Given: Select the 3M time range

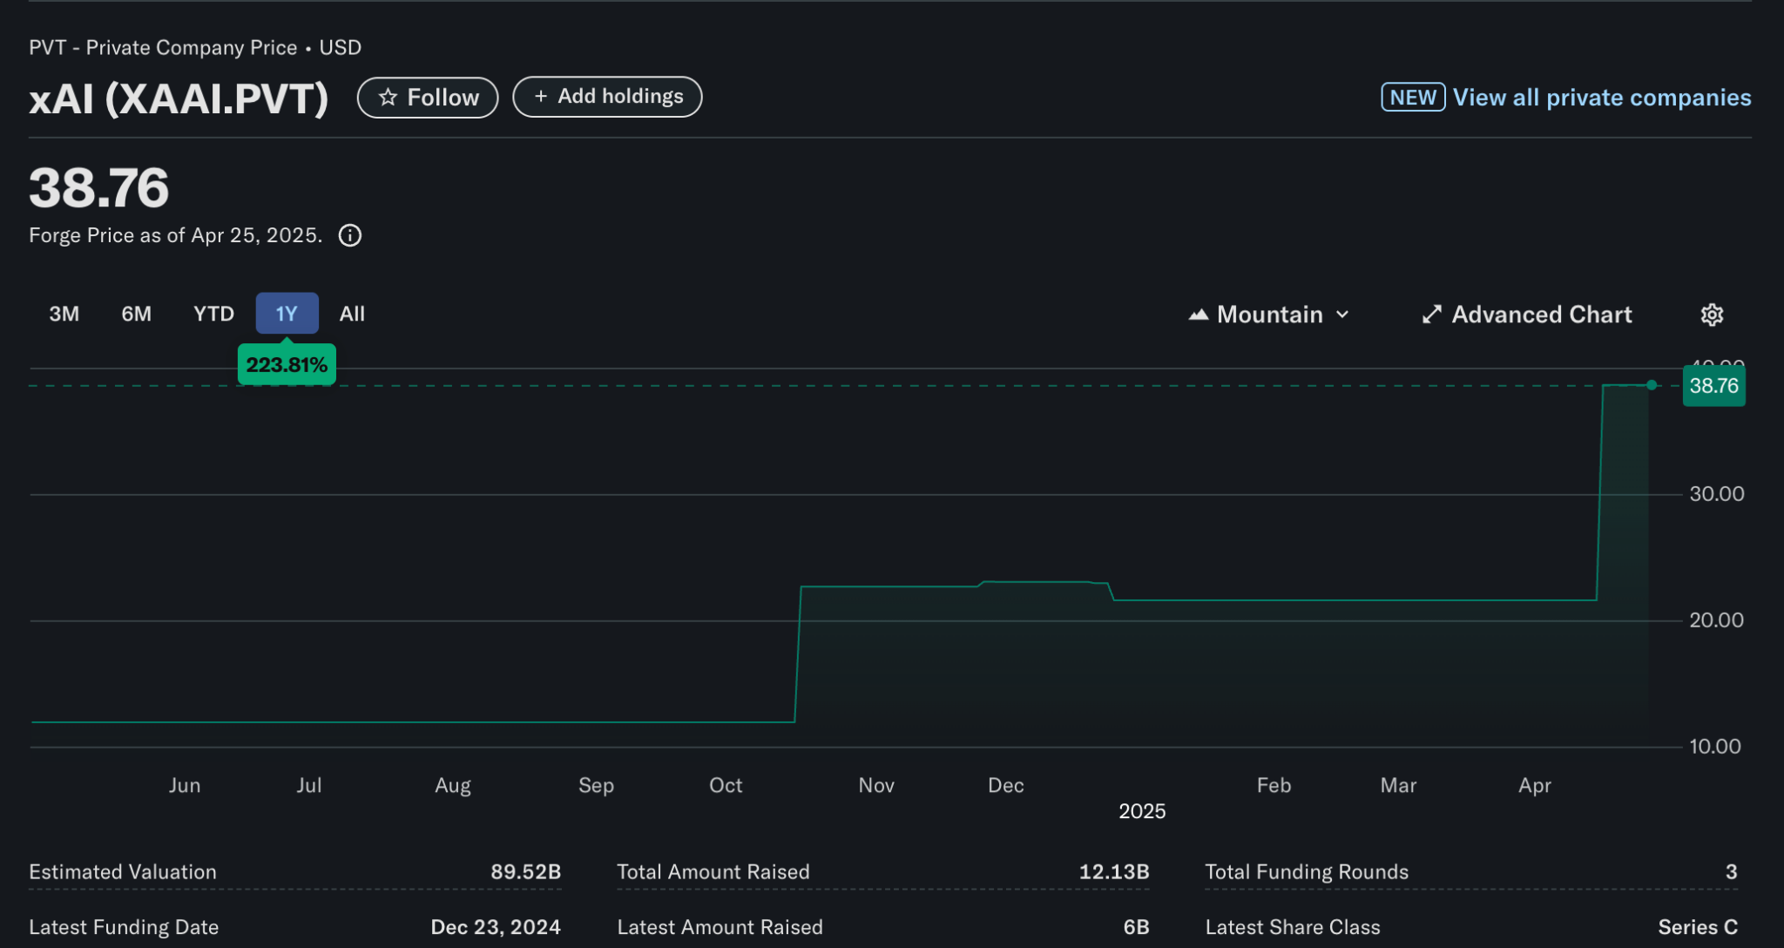Looking at the screenshot, I should click(64, 314).
